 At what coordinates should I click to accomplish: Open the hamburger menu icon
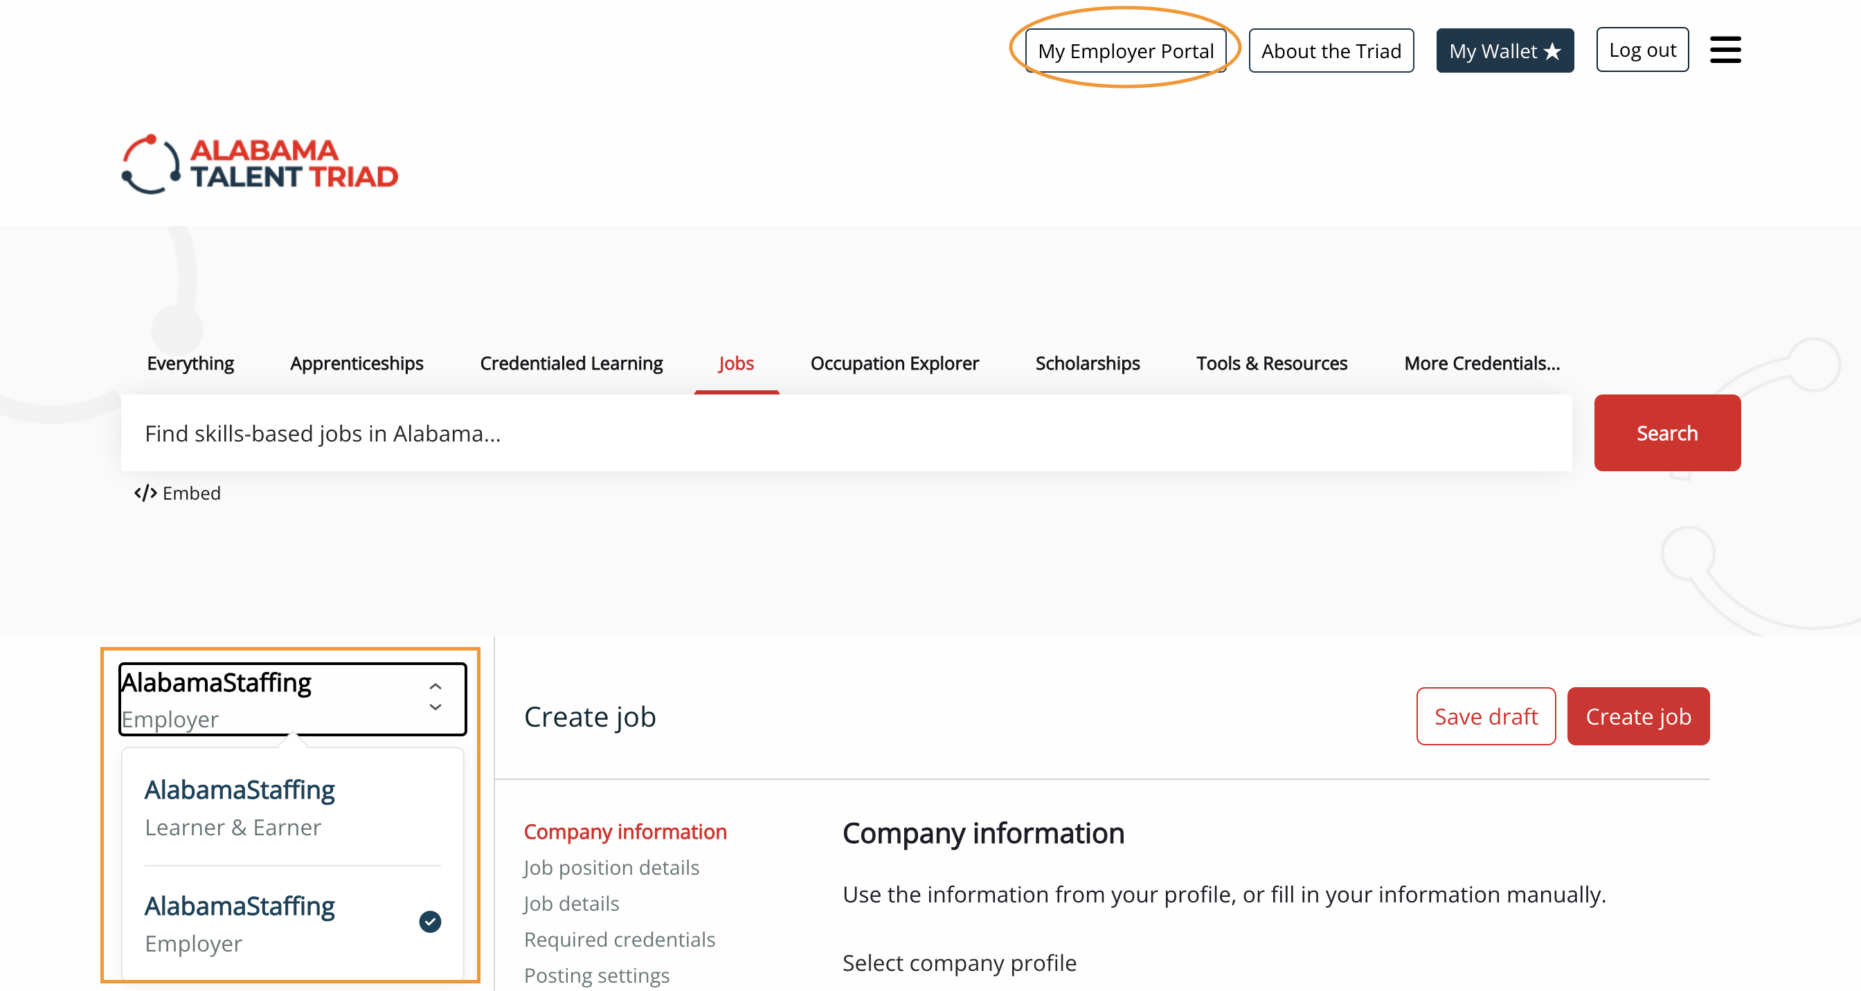[x=1725, y=50]
